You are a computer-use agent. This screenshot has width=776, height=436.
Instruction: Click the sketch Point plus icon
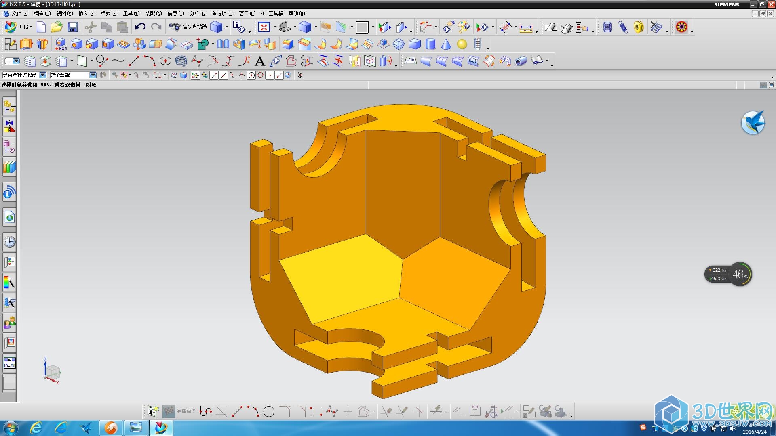348,411
